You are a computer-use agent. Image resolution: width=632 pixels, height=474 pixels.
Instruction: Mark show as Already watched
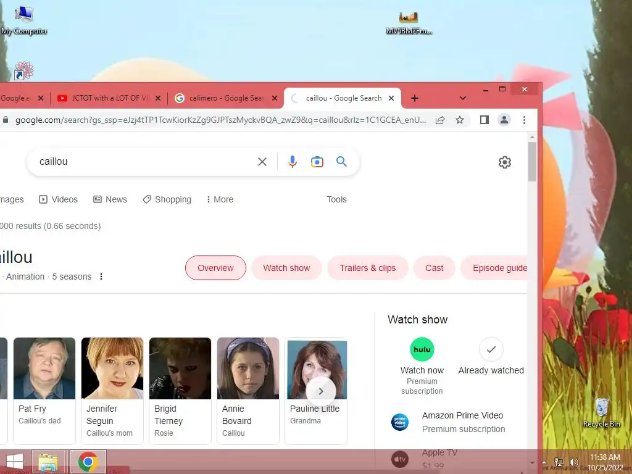(x=491, y=356)
